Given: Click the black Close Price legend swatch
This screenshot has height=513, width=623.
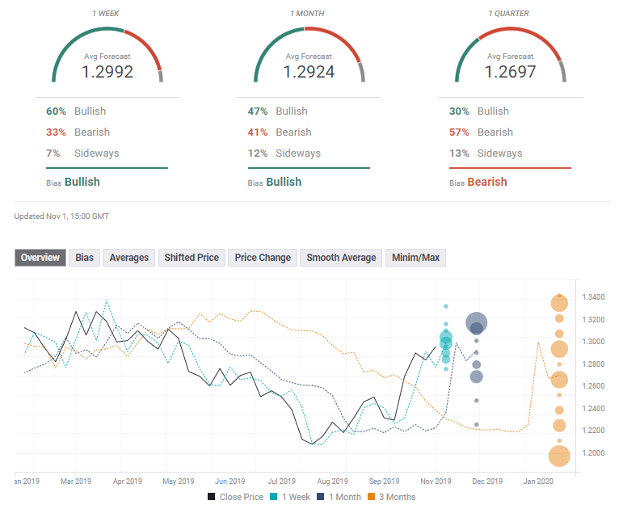Looking at the screenshot, I should coord(212,497).
